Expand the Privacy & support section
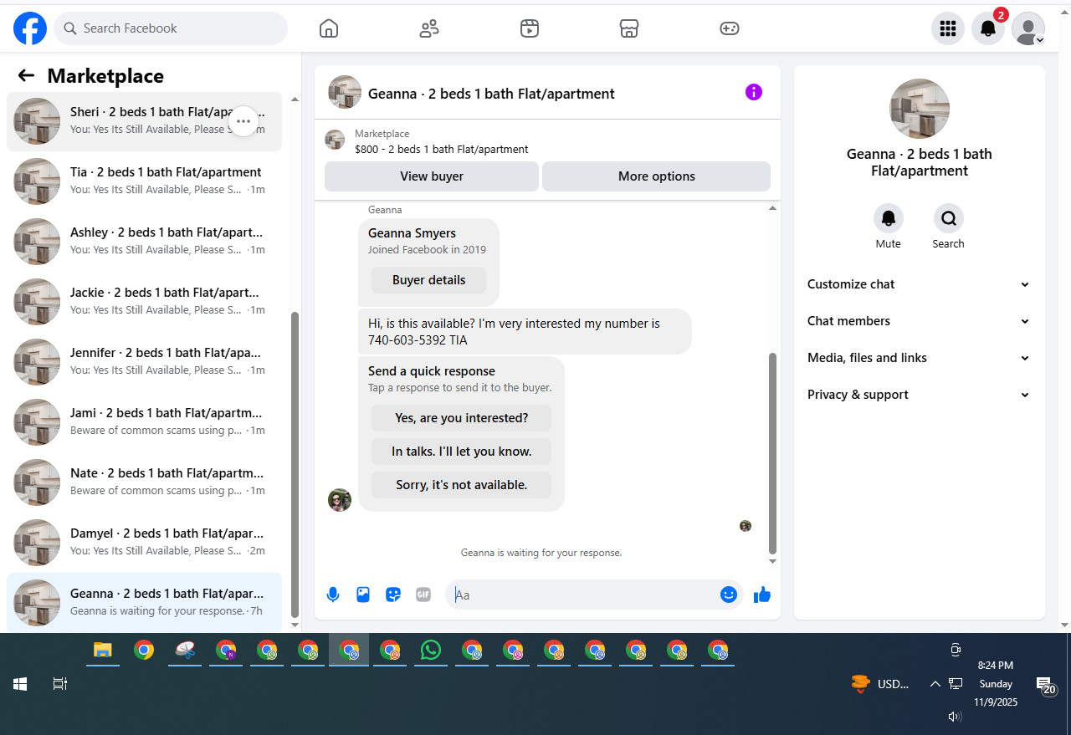 [x=919, y=395]
